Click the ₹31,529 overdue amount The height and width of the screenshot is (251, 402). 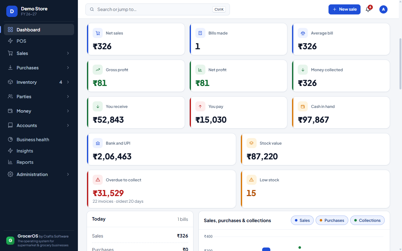point(108,193)
